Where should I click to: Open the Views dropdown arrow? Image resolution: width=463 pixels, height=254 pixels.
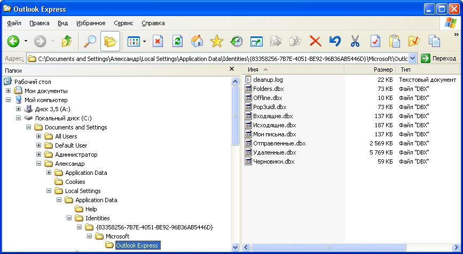(144, 41)
